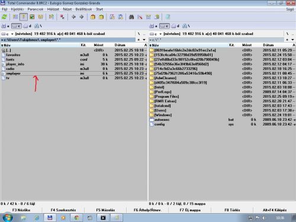Image resolution: width=296 pixels, height=222 pixels.
Task: Select drive a in the left drive bar
Action: click(x=5, y=26)
